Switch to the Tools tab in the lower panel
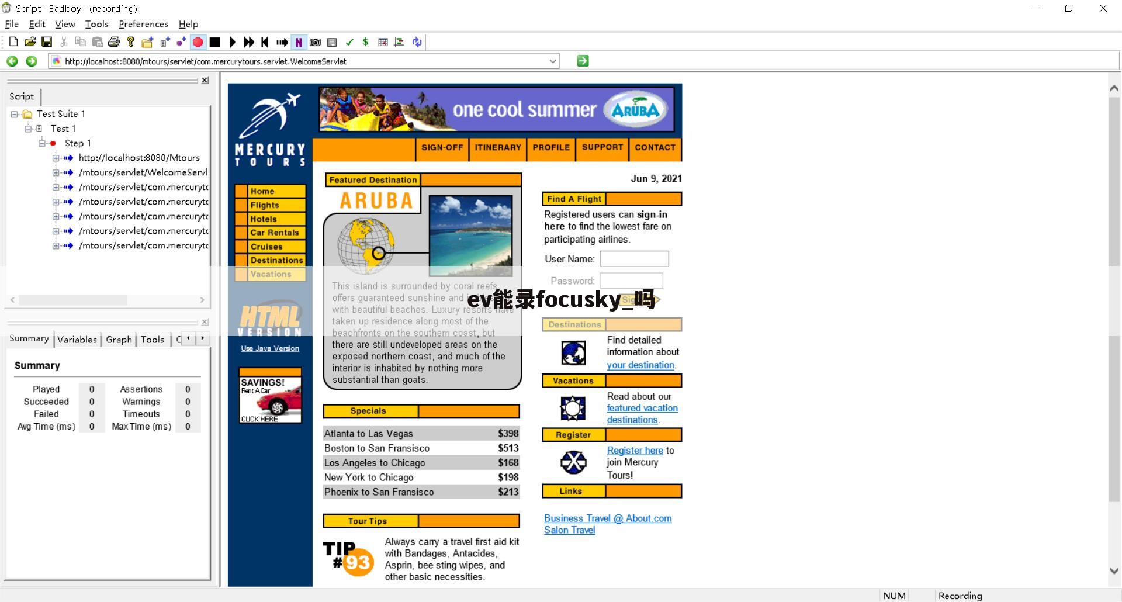This screenshot has width=1122, height=602. pos(153,340)
